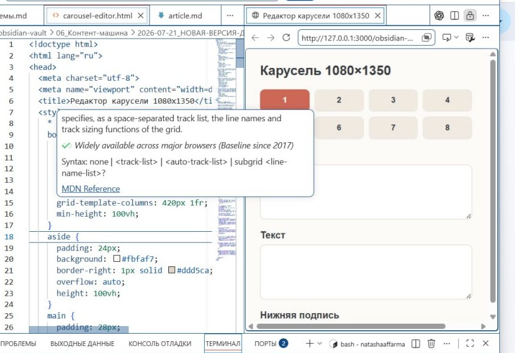The height and width of the screenshot is (353, 515).
Task: Click the 127.0.0.1:3000 address bar
Action: pos(358,38)
